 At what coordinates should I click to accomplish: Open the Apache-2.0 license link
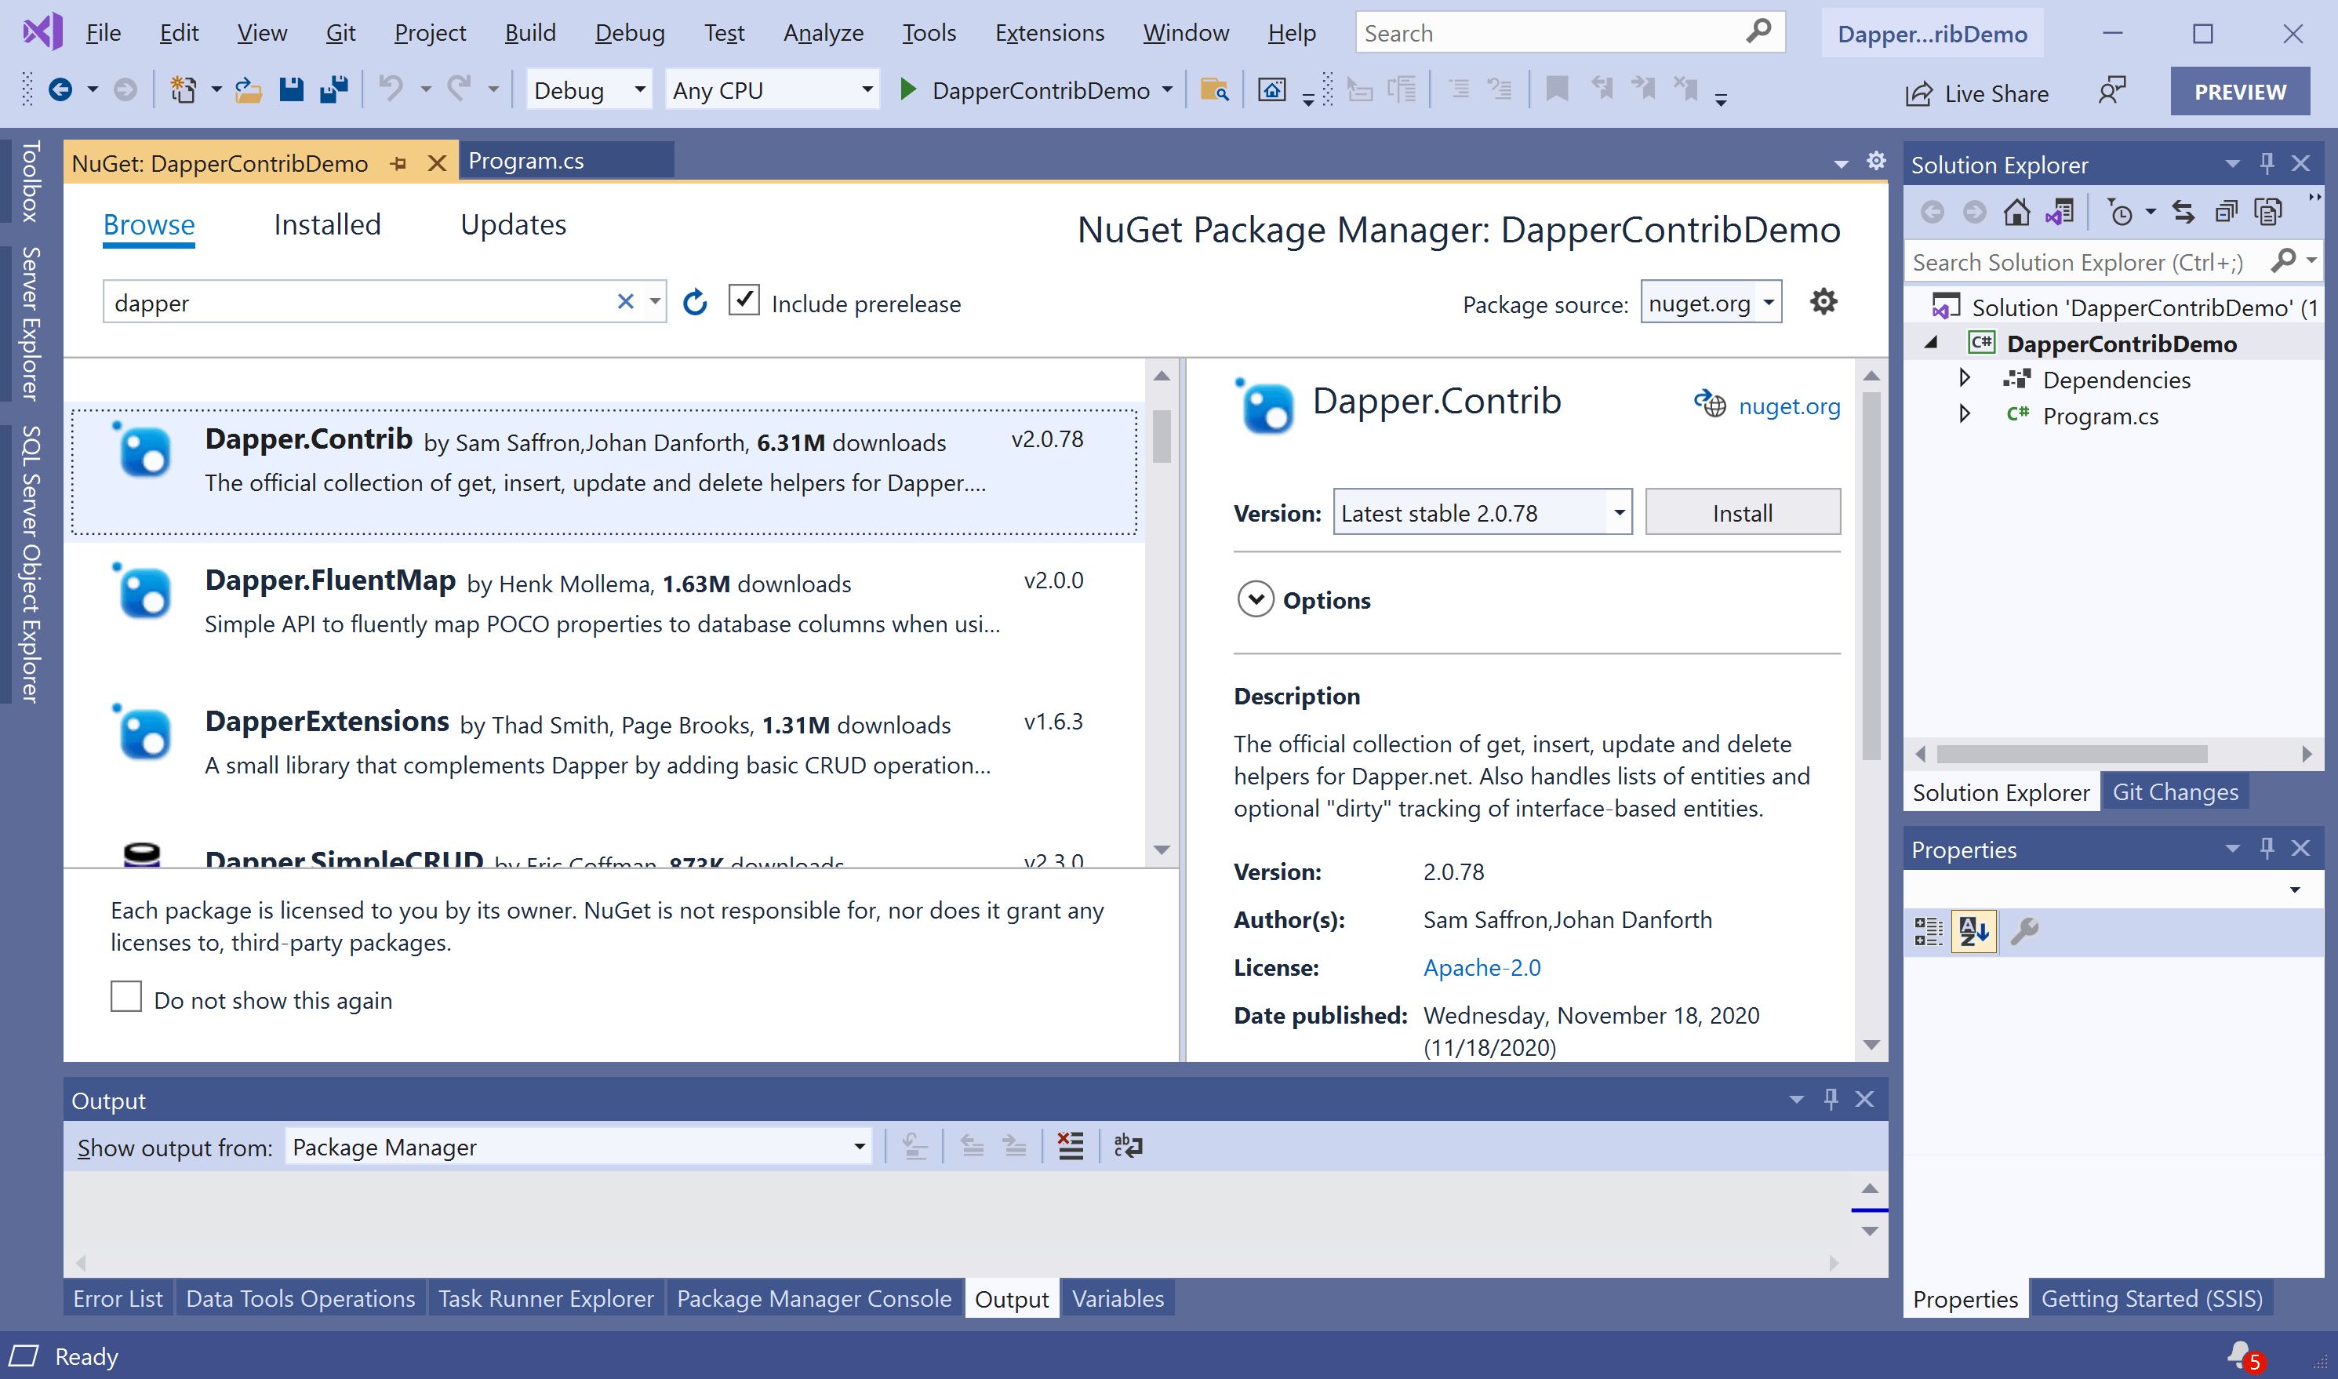pos(1481,966)
